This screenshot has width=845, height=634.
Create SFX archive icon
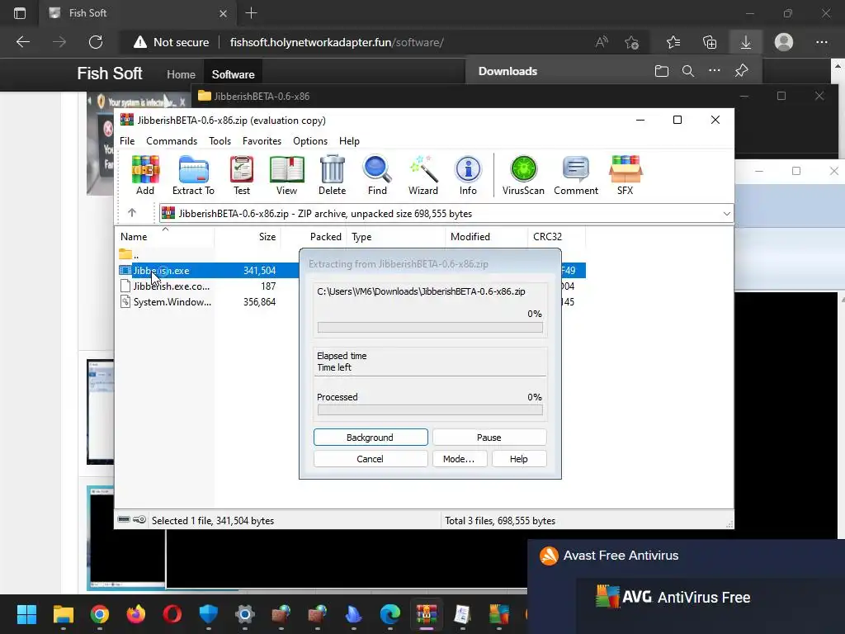point(625,175)
